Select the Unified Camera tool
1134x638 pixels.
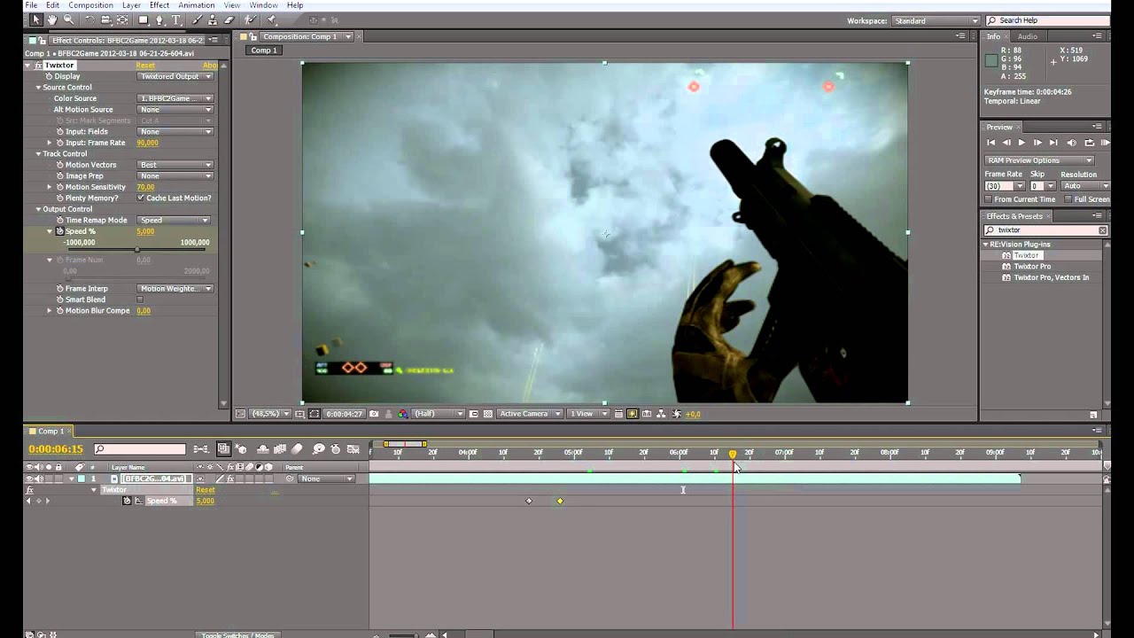coord(106,19)
